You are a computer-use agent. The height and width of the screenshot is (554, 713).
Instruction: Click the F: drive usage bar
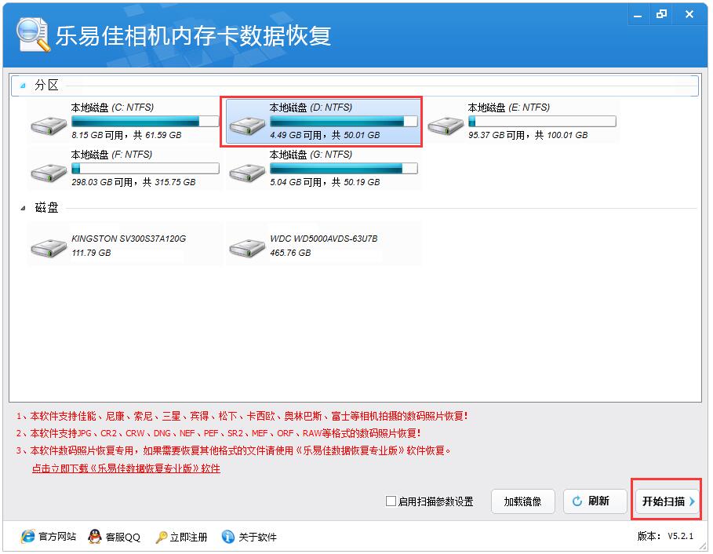[145, 168]
